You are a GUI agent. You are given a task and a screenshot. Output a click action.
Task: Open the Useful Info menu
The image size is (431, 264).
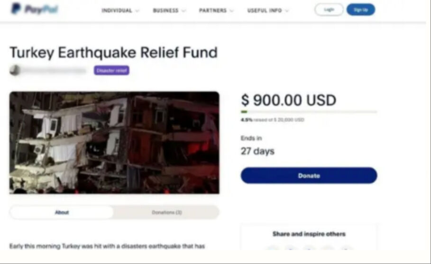(x=268, y=10)
